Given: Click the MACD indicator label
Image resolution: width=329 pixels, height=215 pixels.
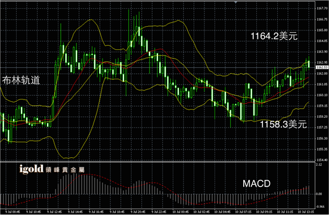Looking at the screenshot, I should pos(256,184).
